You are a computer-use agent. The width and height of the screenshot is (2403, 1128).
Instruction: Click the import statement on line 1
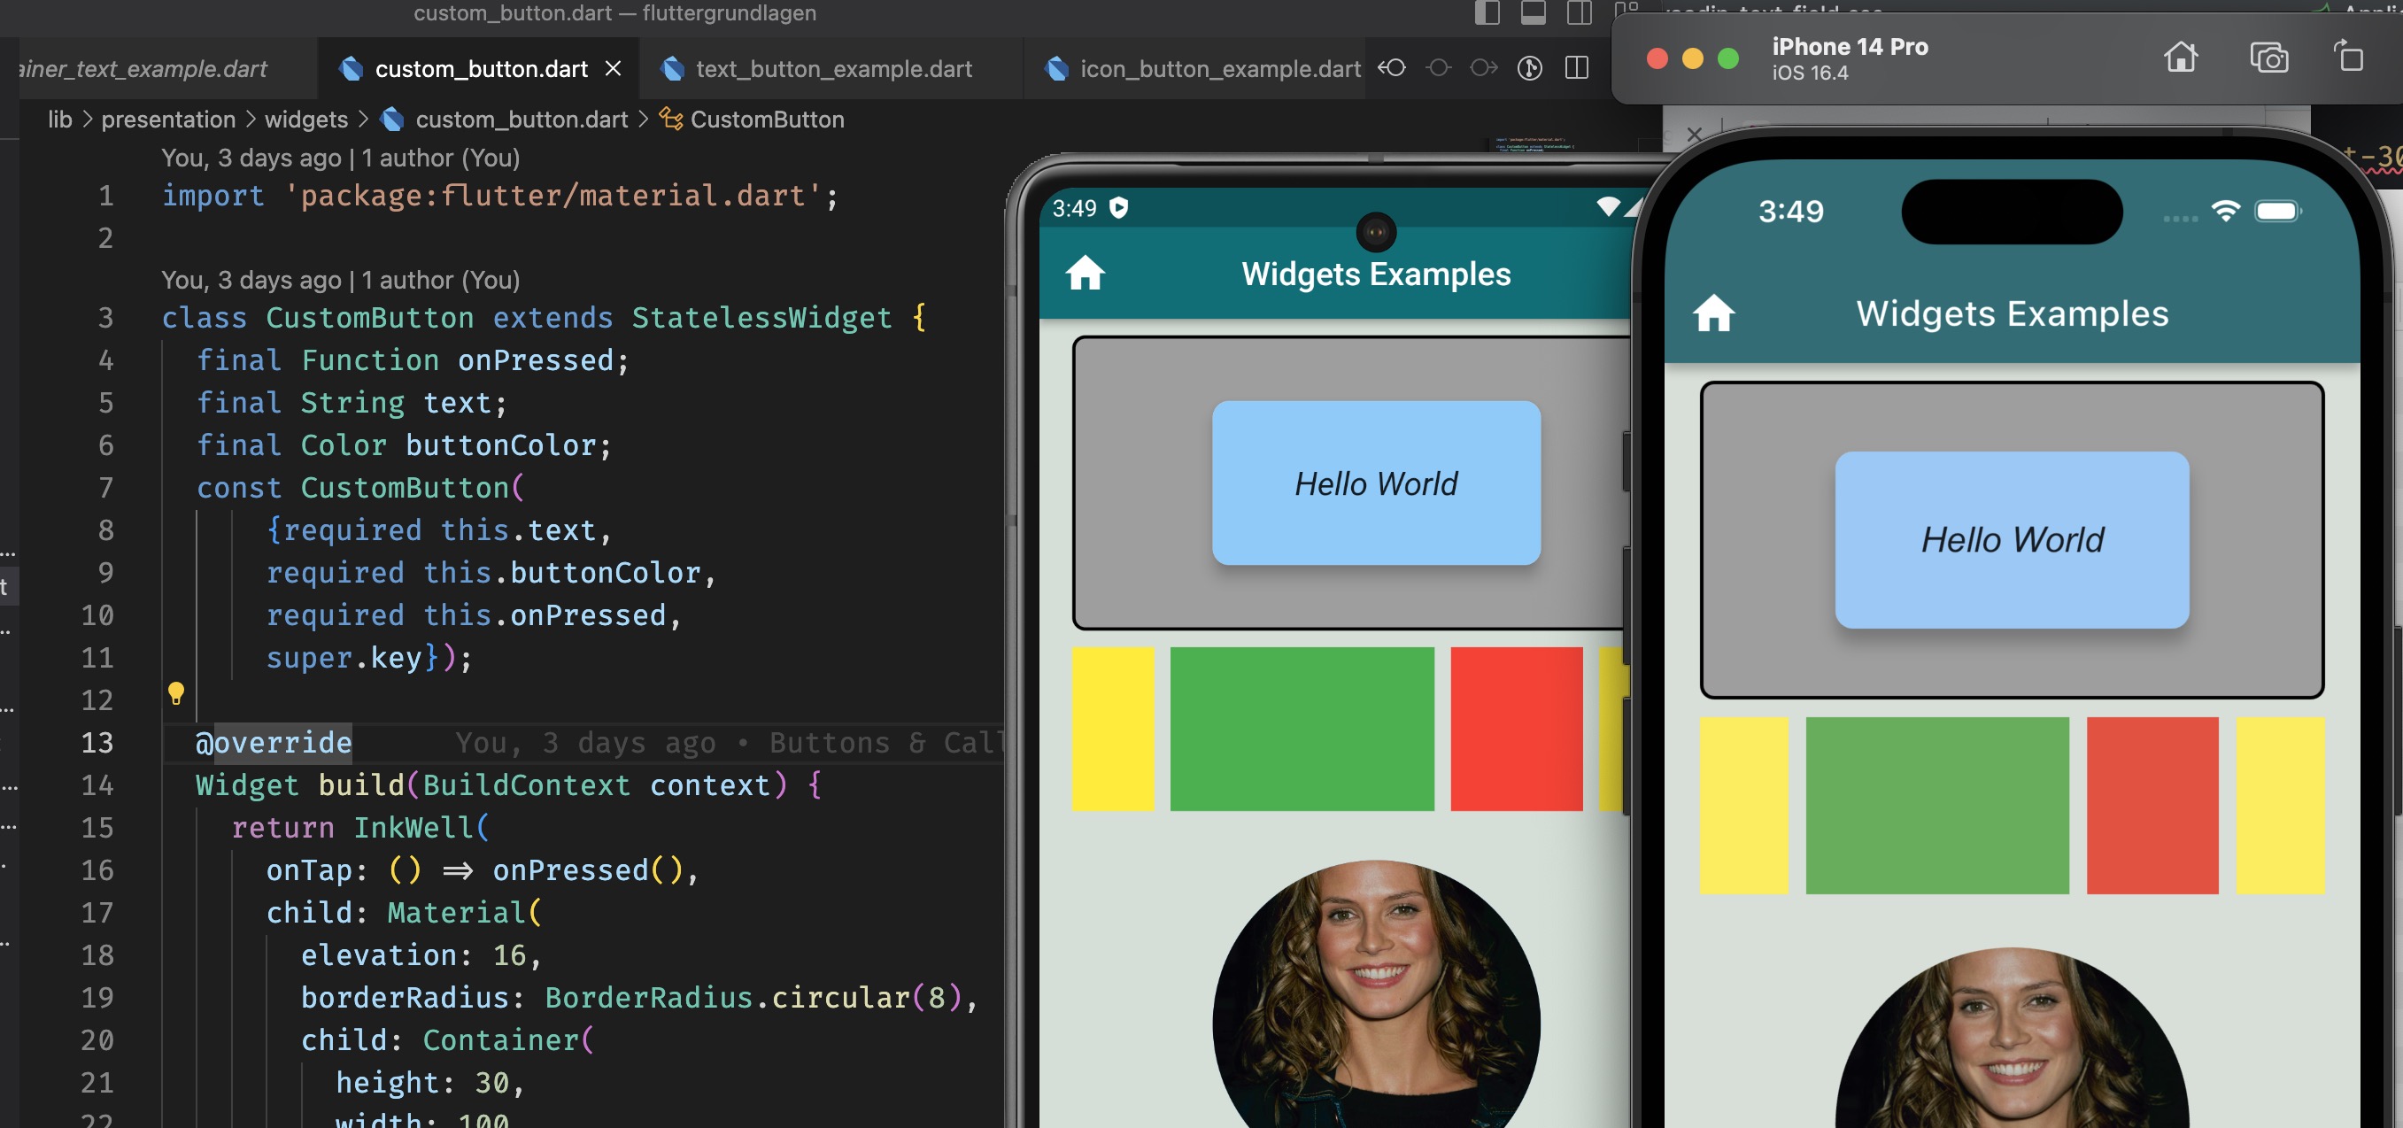pos(500,196)
